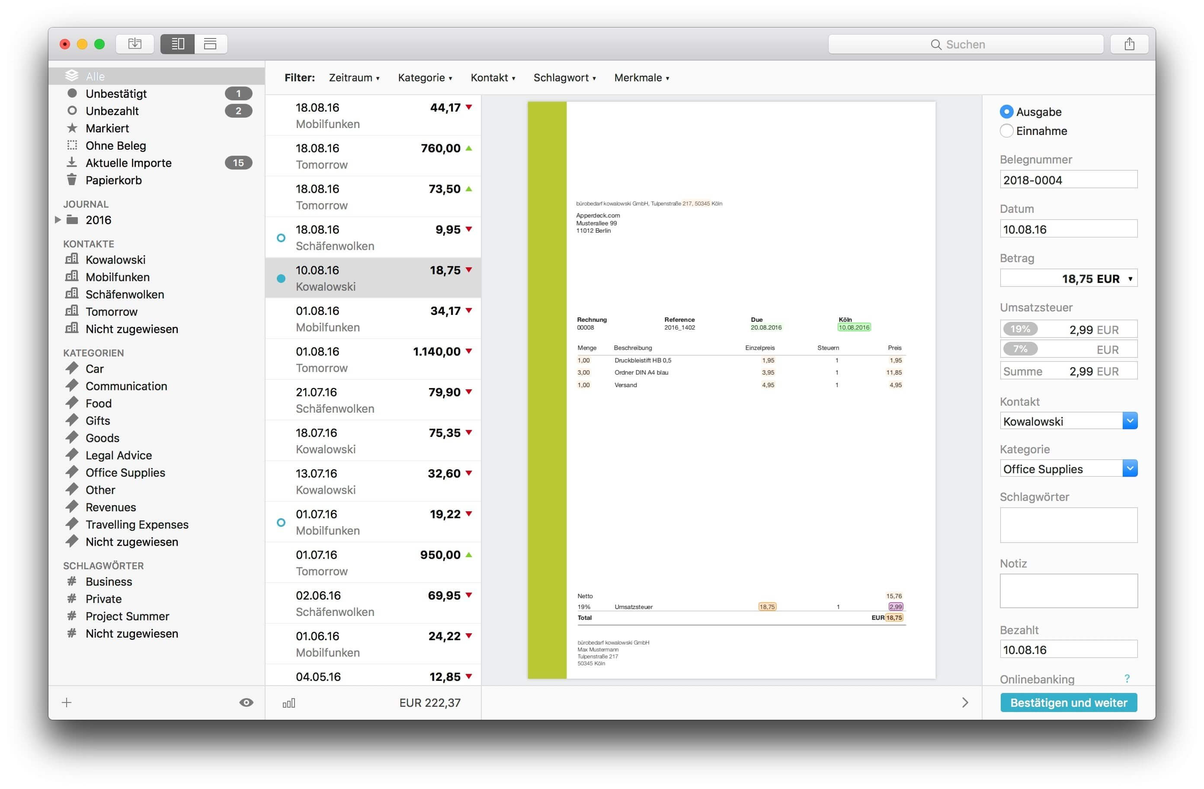Go to next document with chevron arrow

click(x=965, y=702)
